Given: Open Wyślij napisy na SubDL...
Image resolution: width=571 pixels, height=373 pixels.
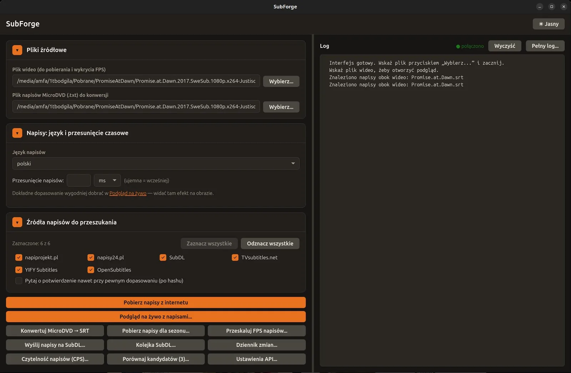Looking at the screenshot, I should click(55, 345).
